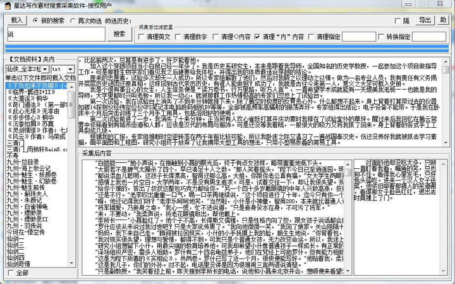Select file 《步步惊心》桐华
The height and width of the screenshot is (284, 455).
(37, 118)
